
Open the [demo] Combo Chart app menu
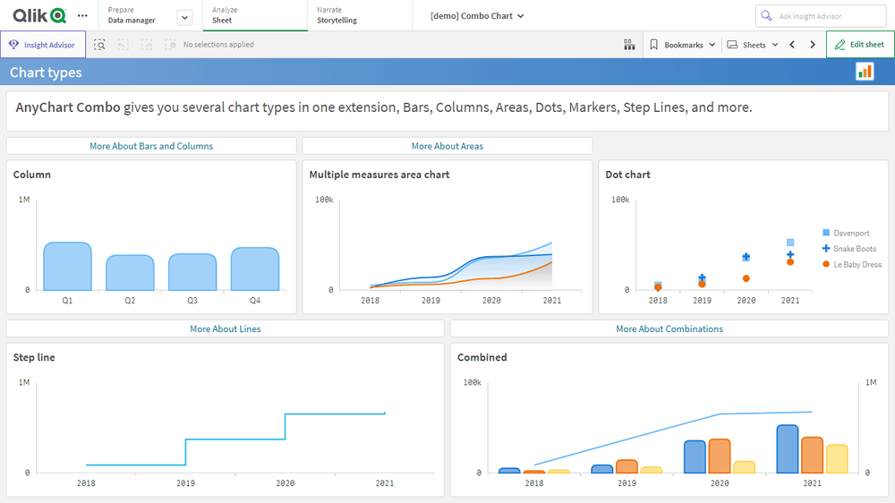tap(477, 16)
